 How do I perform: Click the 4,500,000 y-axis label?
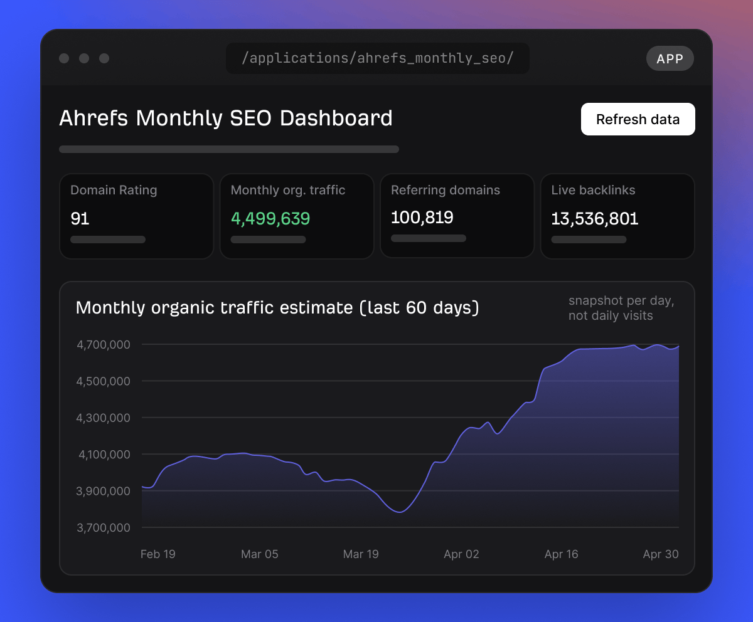(x=104, y=381)
